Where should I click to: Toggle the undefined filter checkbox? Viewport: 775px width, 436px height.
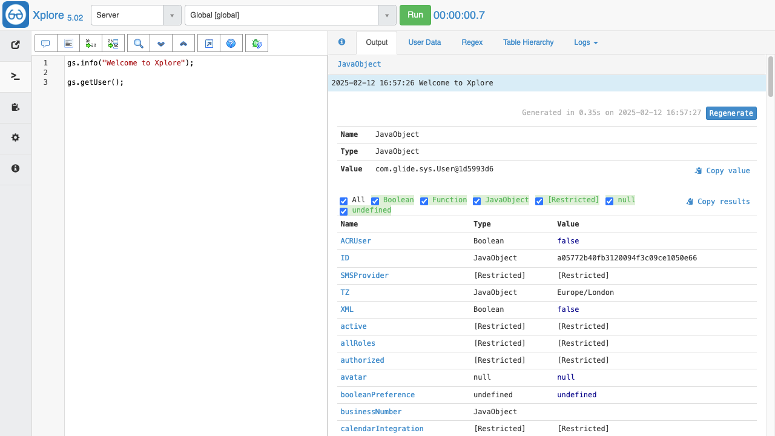344,211
